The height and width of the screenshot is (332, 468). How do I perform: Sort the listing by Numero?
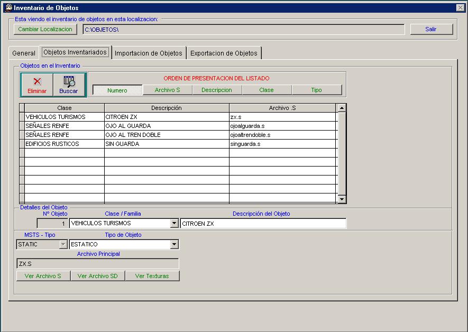pyautogui.click(x=116, y=90)
